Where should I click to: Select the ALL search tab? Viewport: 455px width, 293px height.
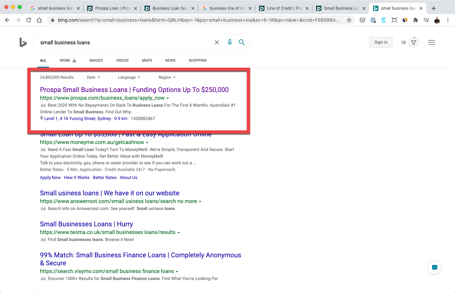click(x=43, y=60)
